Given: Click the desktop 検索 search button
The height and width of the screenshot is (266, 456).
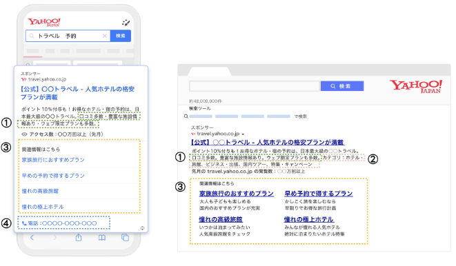Looking at the screenshot, I should 342,86.
